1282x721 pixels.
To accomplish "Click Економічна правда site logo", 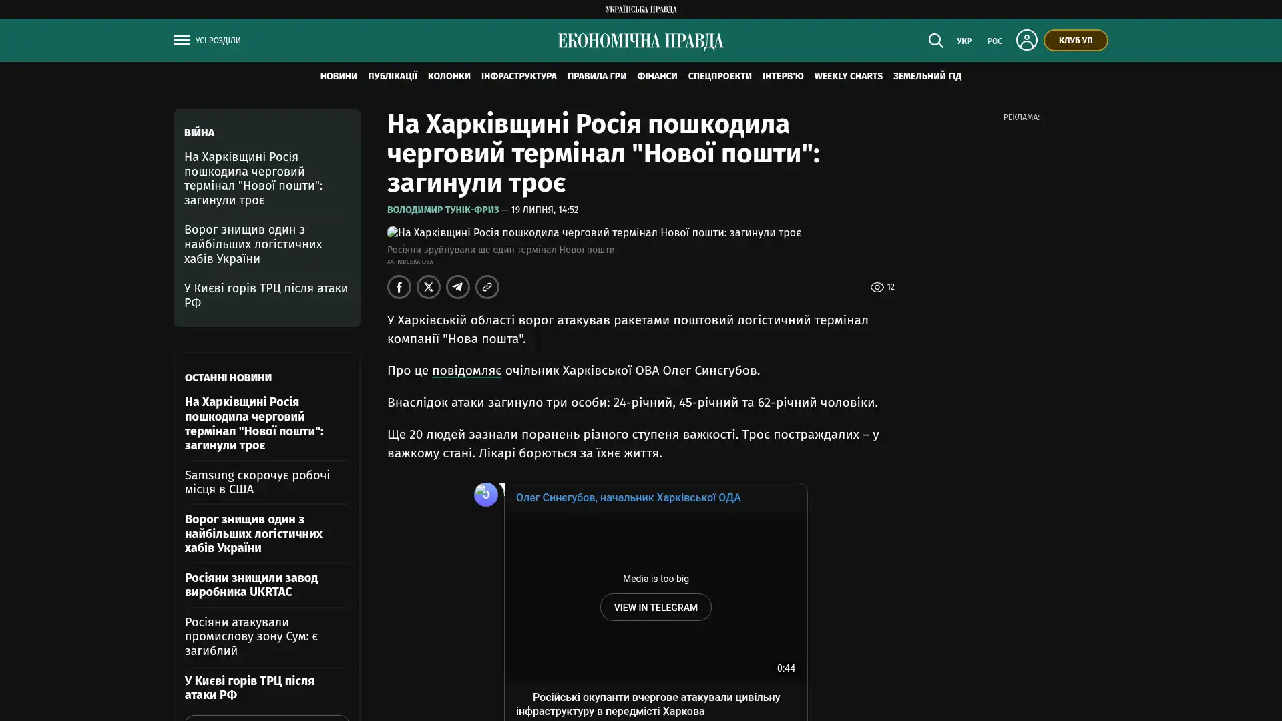I will tap(641, 41).
